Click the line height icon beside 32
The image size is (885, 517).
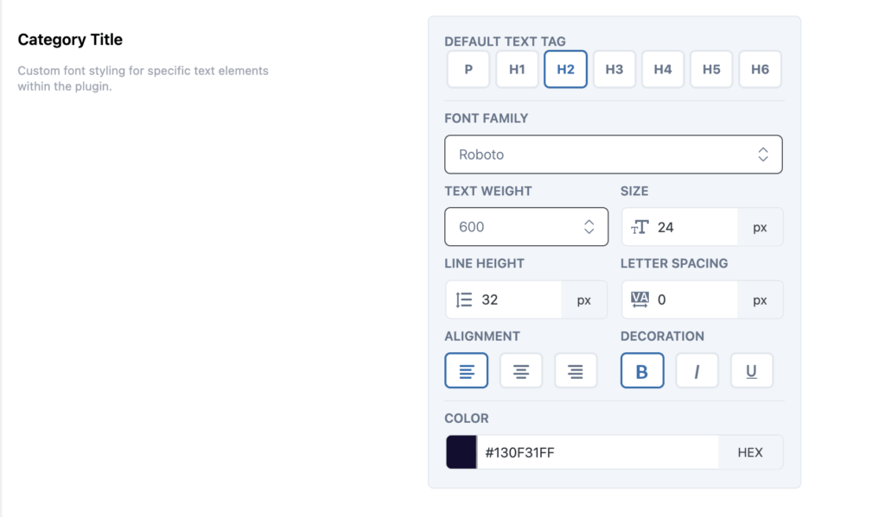[x=462, y=299]
